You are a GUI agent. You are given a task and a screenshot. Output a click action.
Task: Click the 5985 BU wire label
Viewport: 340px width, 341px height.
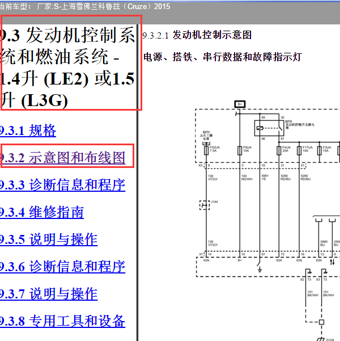coord(324,243)
